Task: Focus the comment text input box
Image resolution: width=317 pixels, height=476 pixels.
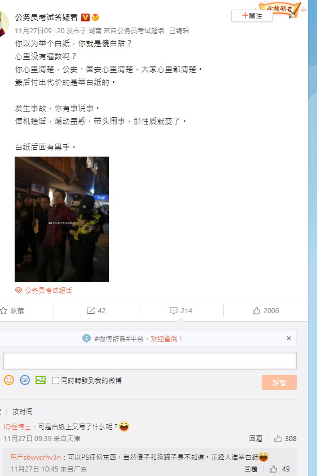Action: (150, 361)
